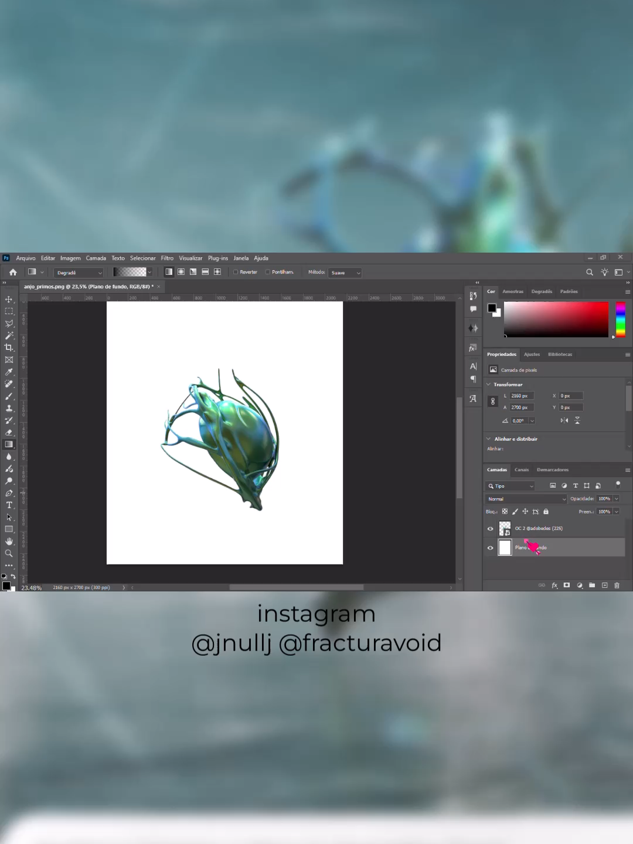This screenshot has height=844, width=633.
Task: Select the Pen tool
Action: coord(9,493)
